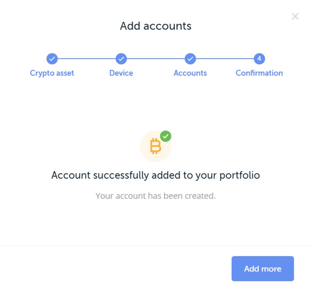
Task: Select the Crypto asset step label
Action: pos(52,73)
